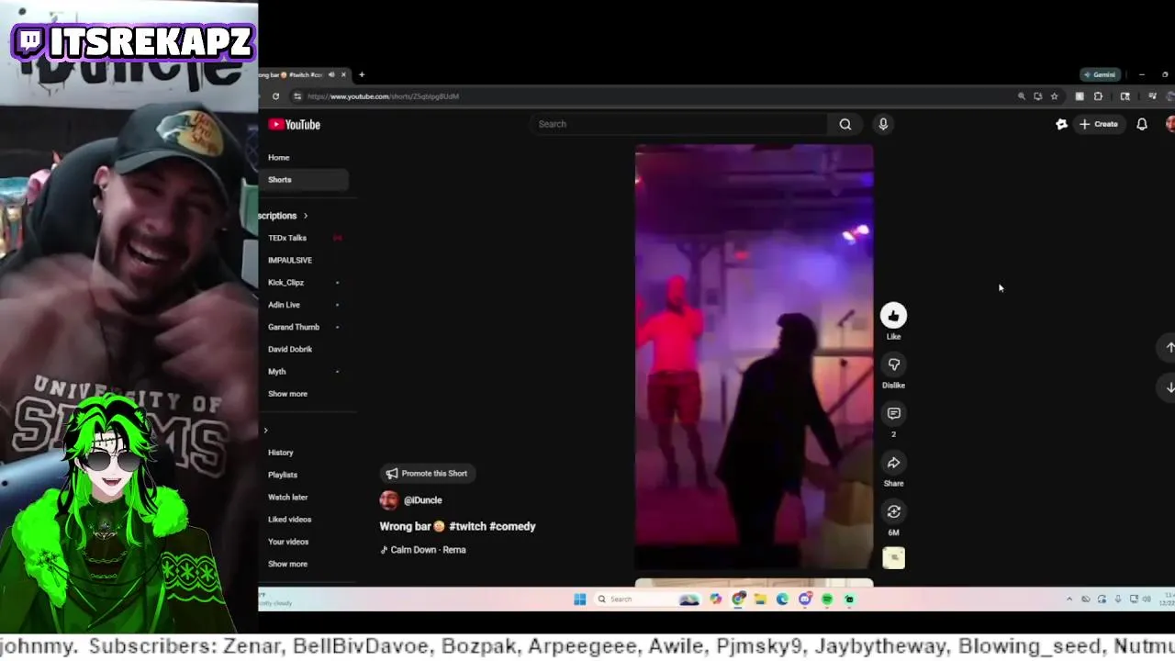This screenshot has width=1175, height=661.
Task: Open Microsoft Edge from the taskbar
Action: 782,599
